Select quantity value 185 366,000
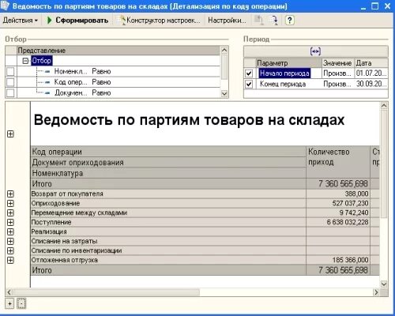Viewport: 395px width, 316px height. pos(338,261)
